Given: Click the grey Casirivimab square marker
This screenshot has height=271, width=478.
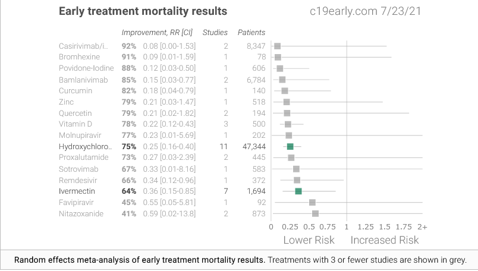Looking at the screenshot, I should (277, 46).
